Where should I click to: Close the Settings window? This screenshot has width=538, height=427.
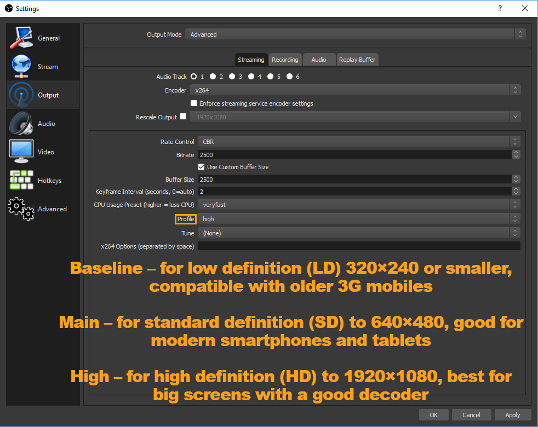pos(525,8)
